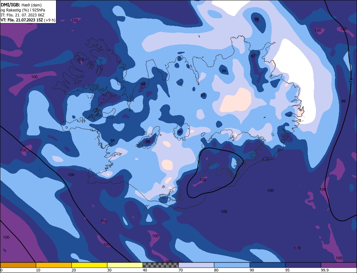Click the '98' humidity value on the map

coord(143,84)
